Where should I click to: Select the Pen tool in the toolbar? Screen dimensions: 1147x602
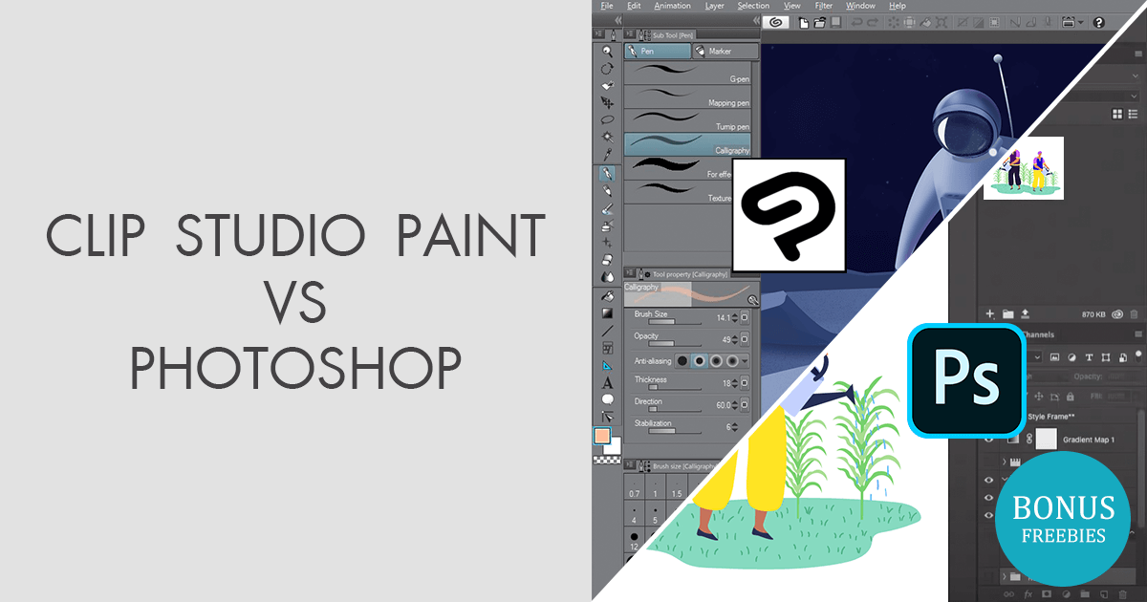pos(606,173)
